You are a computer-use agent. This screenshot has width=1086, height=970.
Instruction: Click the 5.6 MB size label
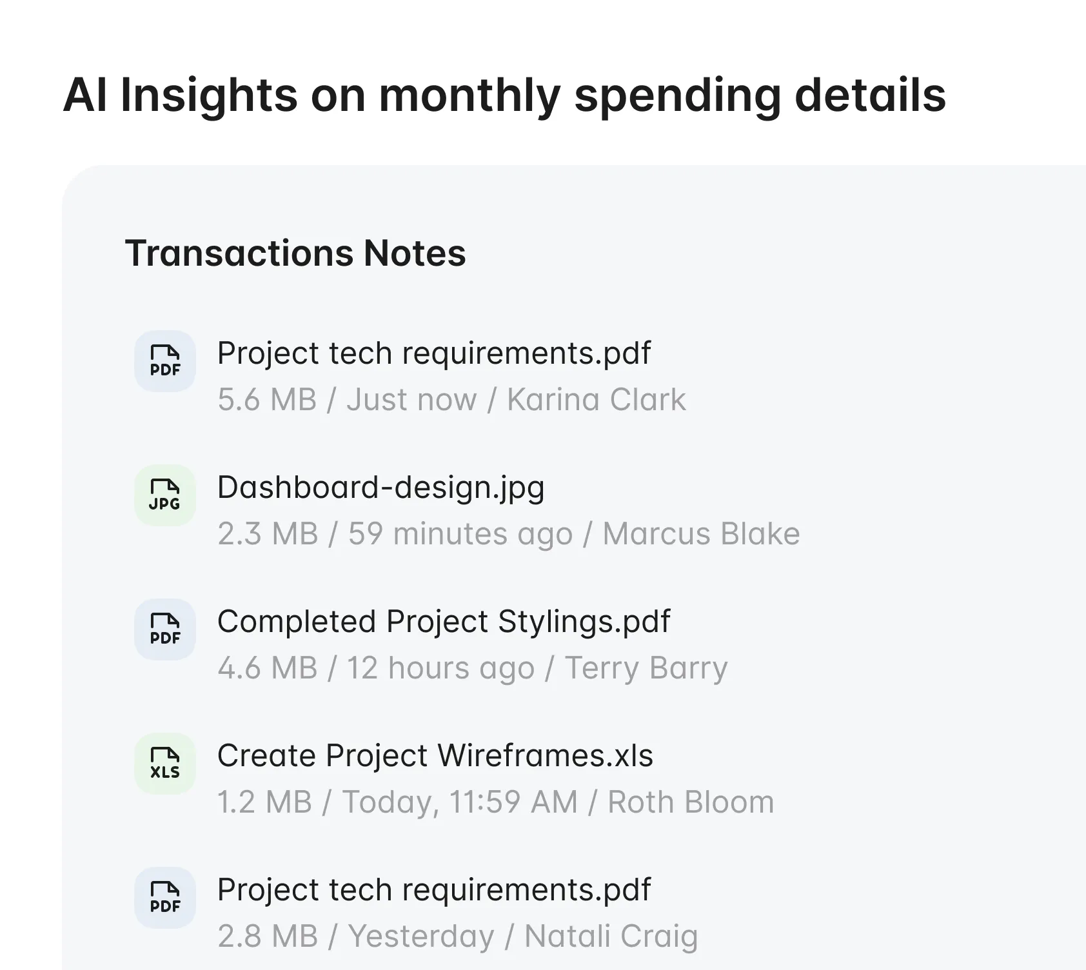click(x=266, y=399)
